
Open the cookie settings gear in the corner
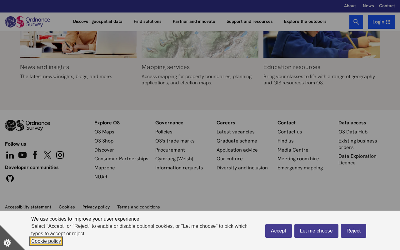click(x=7, y=242)
